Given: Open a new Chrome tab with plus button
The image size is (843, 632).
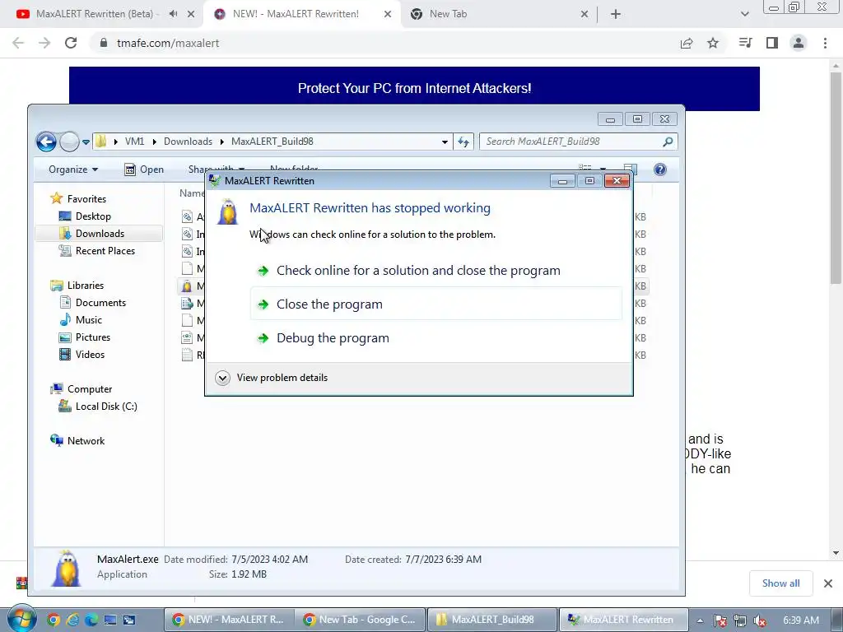Looking at the screenshot, I should point(616,15).
